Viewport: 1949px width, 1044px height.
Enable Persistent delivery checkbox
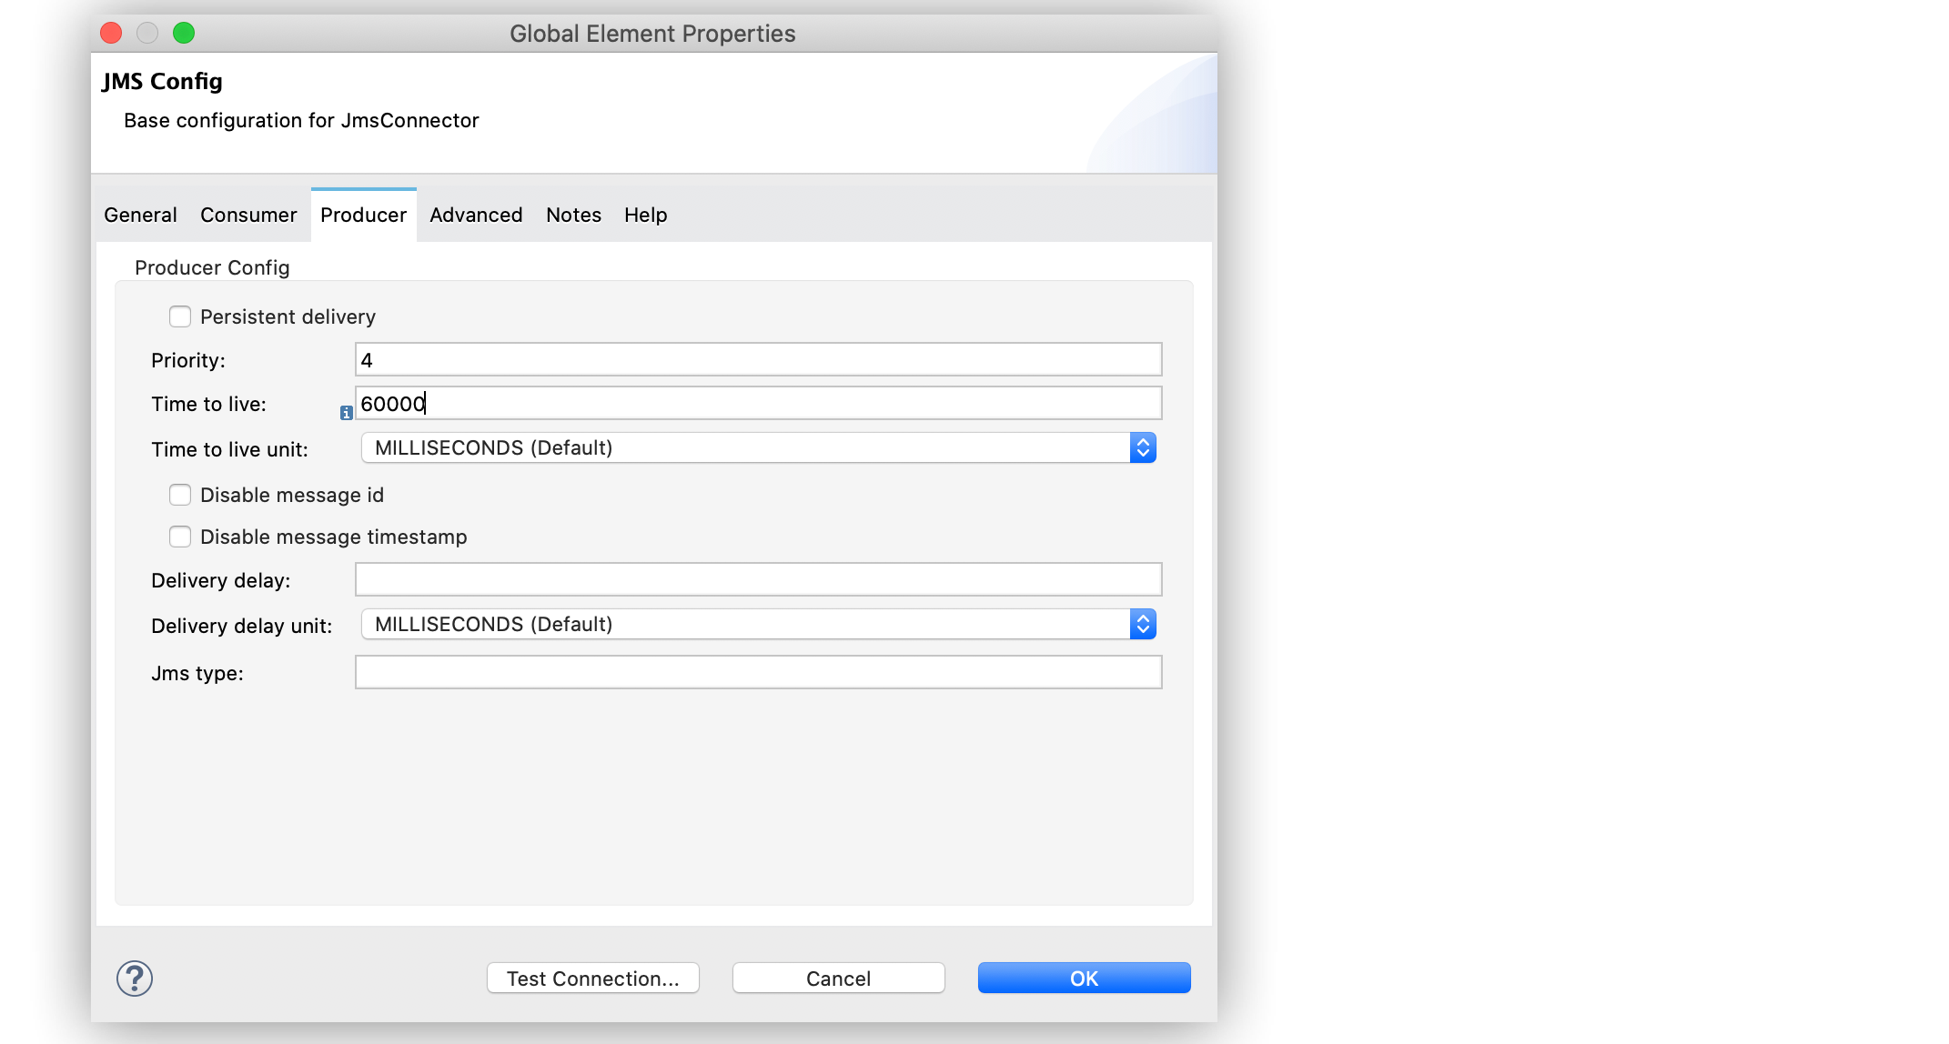(180, 316)
